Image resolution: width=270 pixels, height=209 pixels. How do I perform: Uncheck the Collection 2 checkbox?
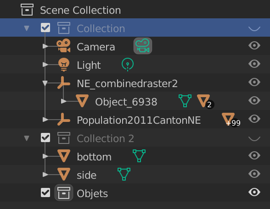coord(45,137)
